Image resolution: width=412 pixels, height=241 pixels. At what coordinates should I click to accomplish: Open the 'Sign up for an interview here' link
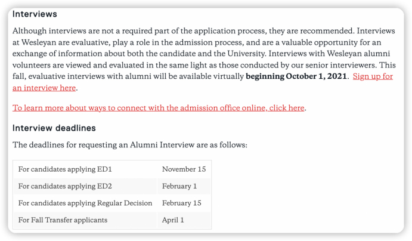pos(373,76)
